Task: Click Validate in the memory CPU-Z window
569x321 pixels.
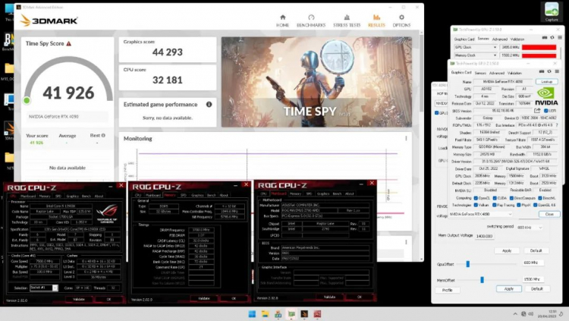Action: pyautogui.click(x=203, y=299)
